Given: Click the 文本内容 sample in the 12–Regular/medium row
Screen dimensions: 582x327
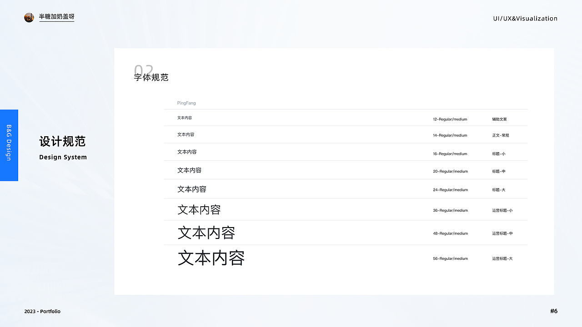Looking at the screenshot, I should click(x=185, y=118).
